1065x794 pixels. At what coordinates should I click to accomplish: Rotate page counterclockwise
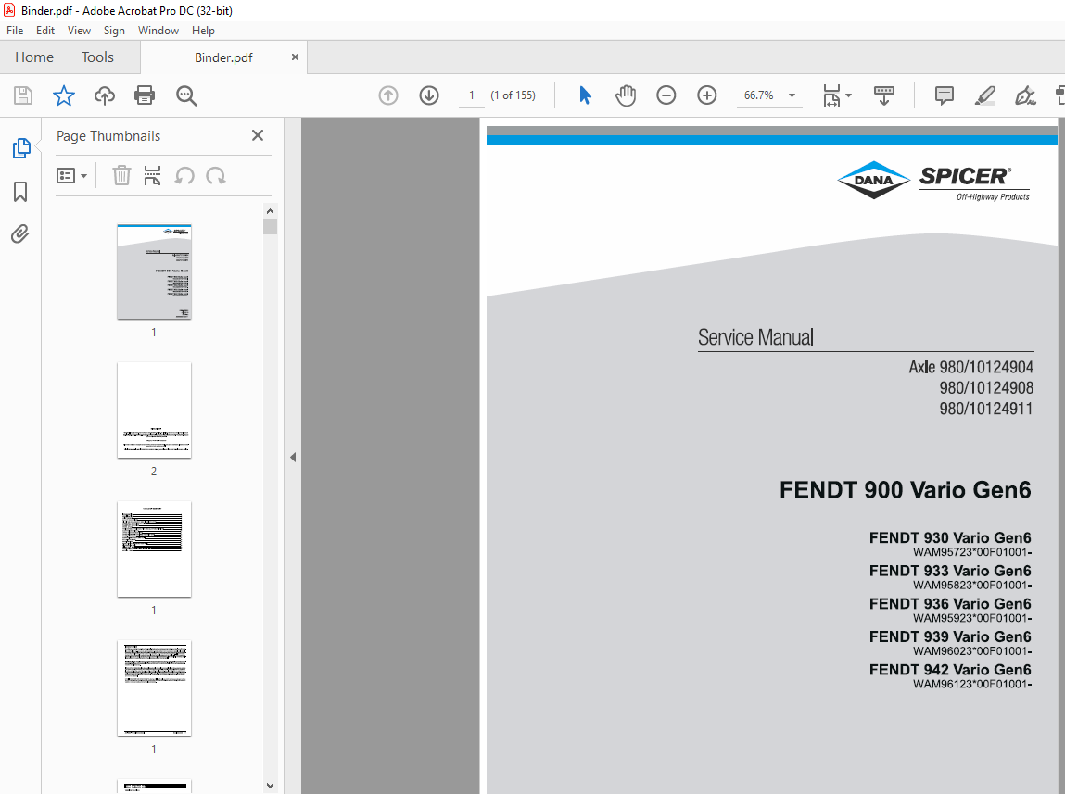tap(184, 176)
